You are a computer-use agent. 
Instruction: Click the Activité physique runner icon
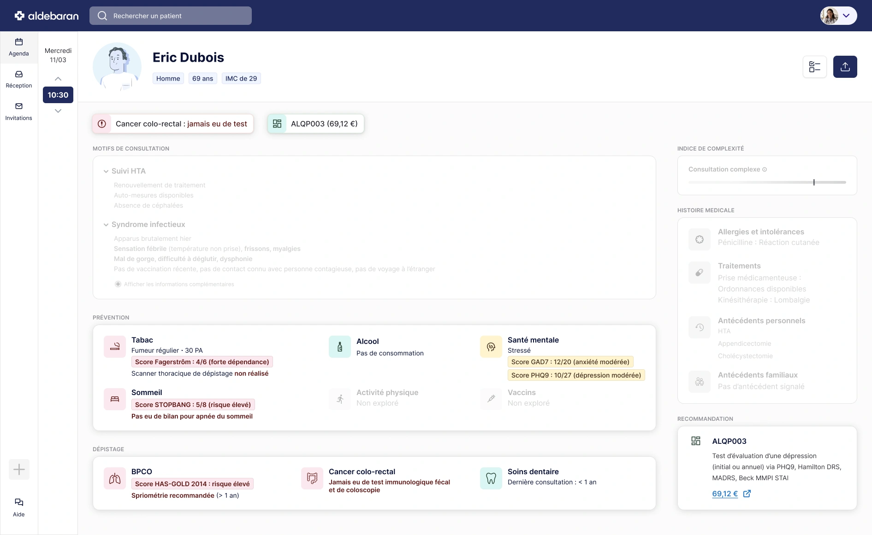(x=340, y=399)
